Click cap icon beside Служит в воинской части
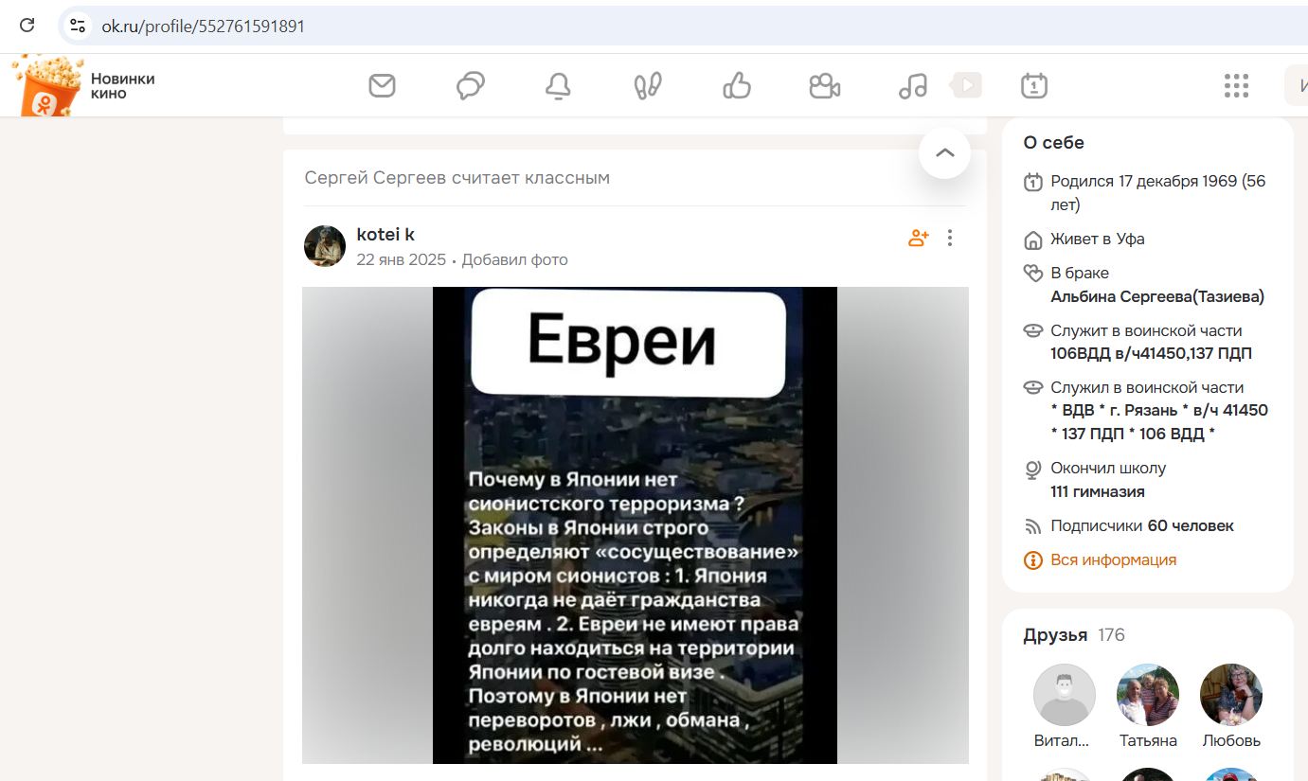 [x=1033, y=331]
